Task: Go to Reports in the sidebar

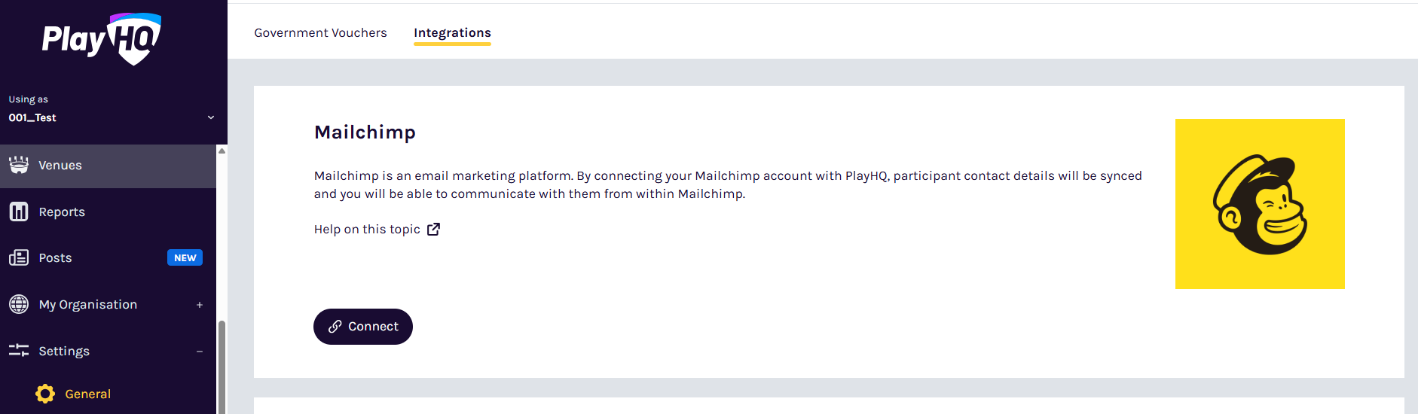Action: [62, 212]
